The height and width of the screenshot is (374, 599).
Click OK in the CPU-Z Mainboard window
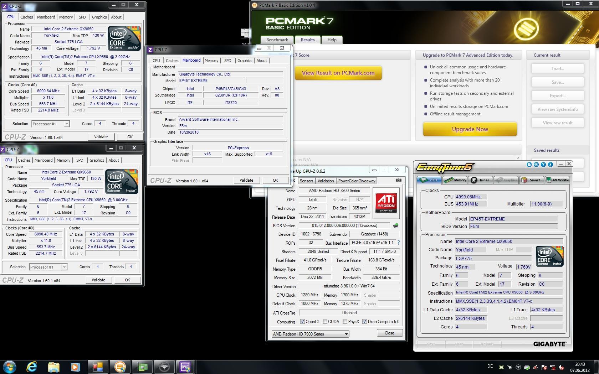pos(275,180)
